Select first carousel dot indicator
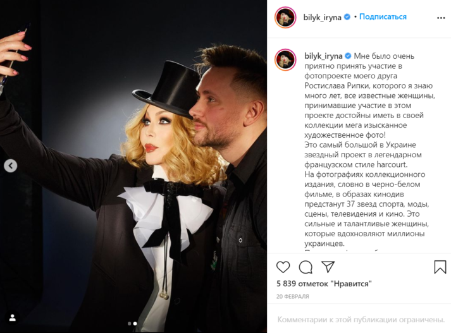Viewport: 451px width, 333px height. 130,324
